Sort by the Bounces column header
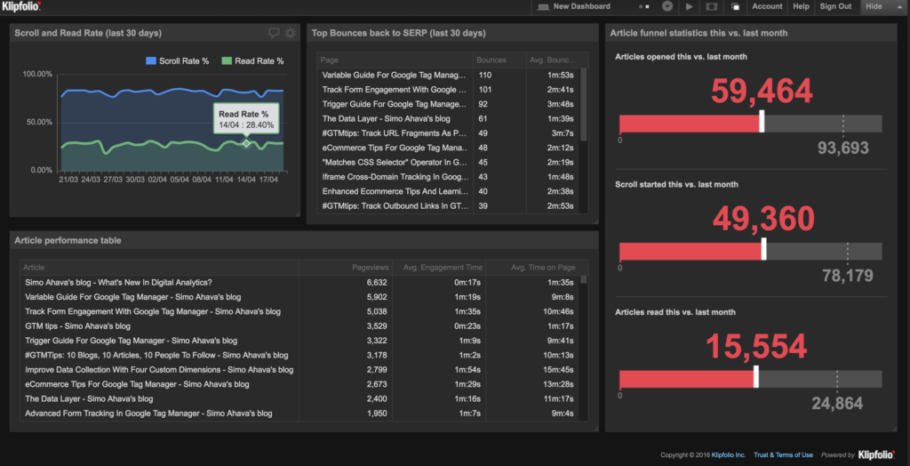This screenshot has width=910, height=466. coord(499,60)
